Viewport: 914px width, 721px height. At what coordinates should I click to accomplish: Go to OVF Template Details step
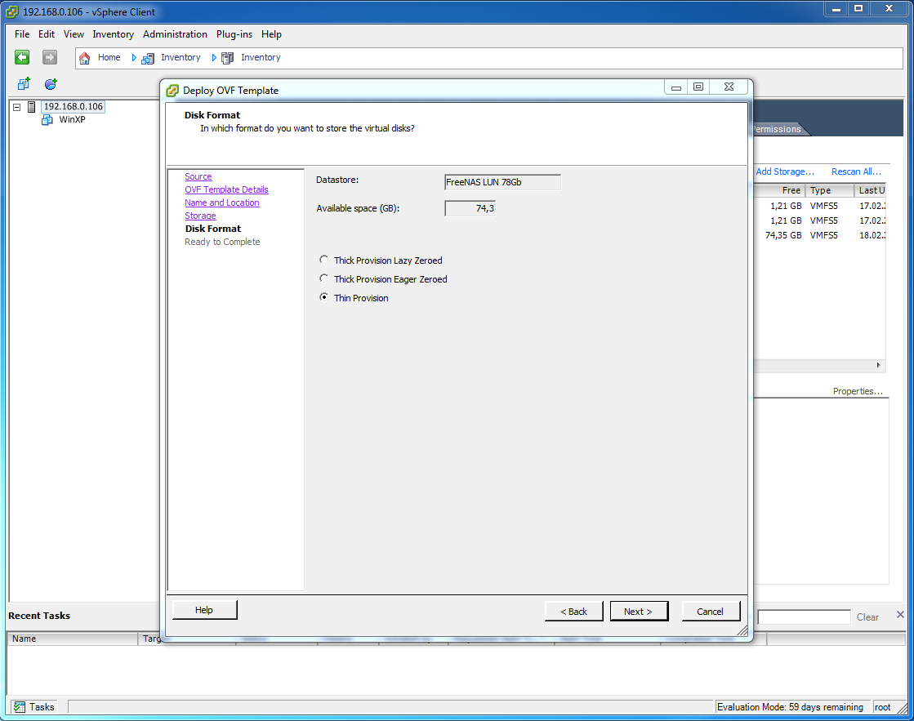tap(227, 189)
